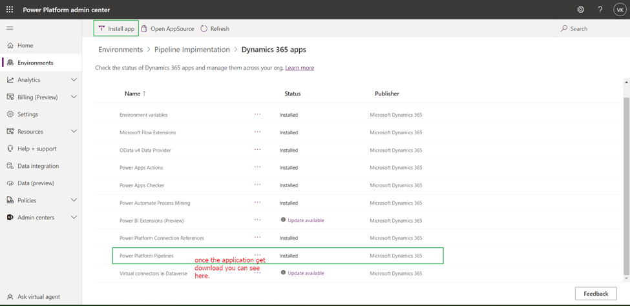This screenshot has width=630, height=306.
Task: Expand the Resources section chevron
Action: pyautogui.click(x=74, y=132)
